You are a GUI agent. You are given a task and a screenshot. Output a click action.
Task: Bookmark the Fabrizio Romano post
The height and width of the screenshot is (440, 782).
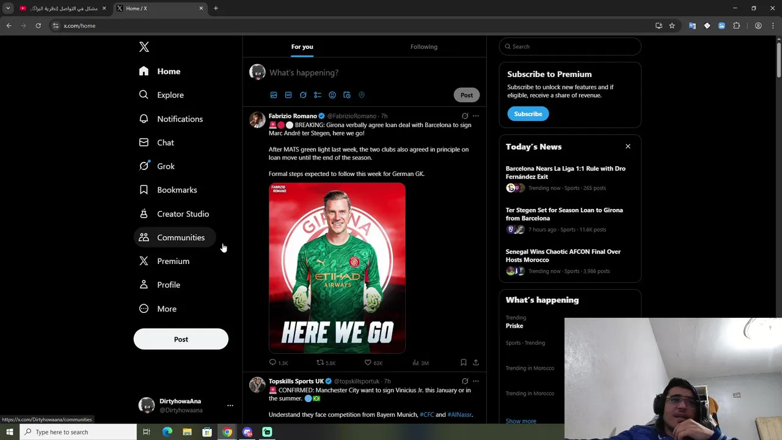pyautogui.click(x=464, y=362)
